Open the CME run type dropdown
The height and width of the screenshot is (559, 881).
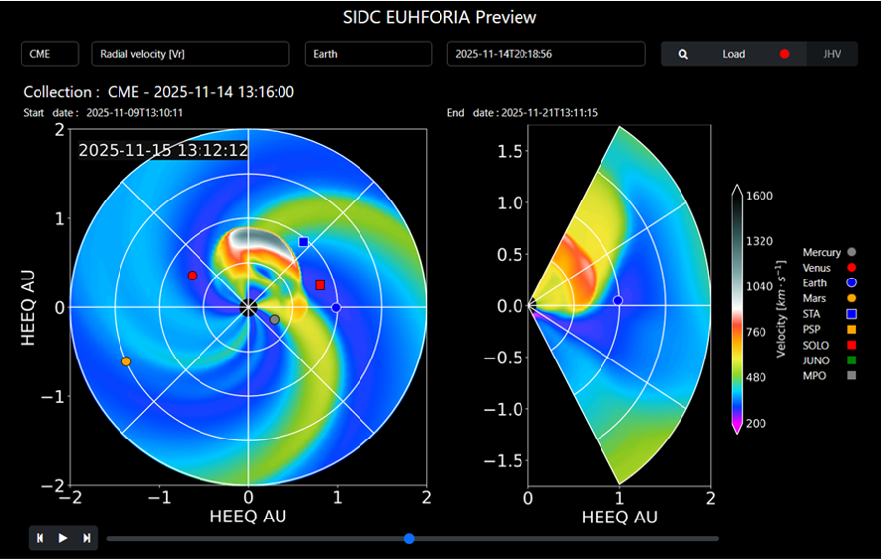pos(50,54)
